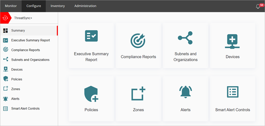Click the notification bell icon with badge
The width and height of the screenshot is (265, 126).
(258, 6)
